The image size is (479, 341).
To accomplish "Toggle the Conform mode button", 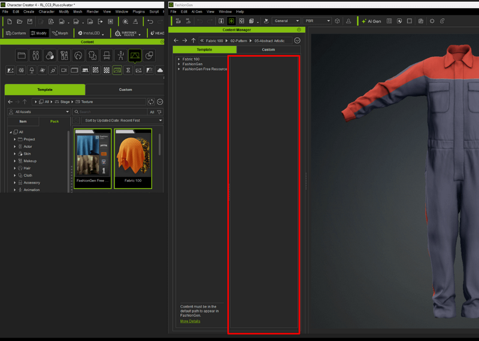I will click(16, 33).
